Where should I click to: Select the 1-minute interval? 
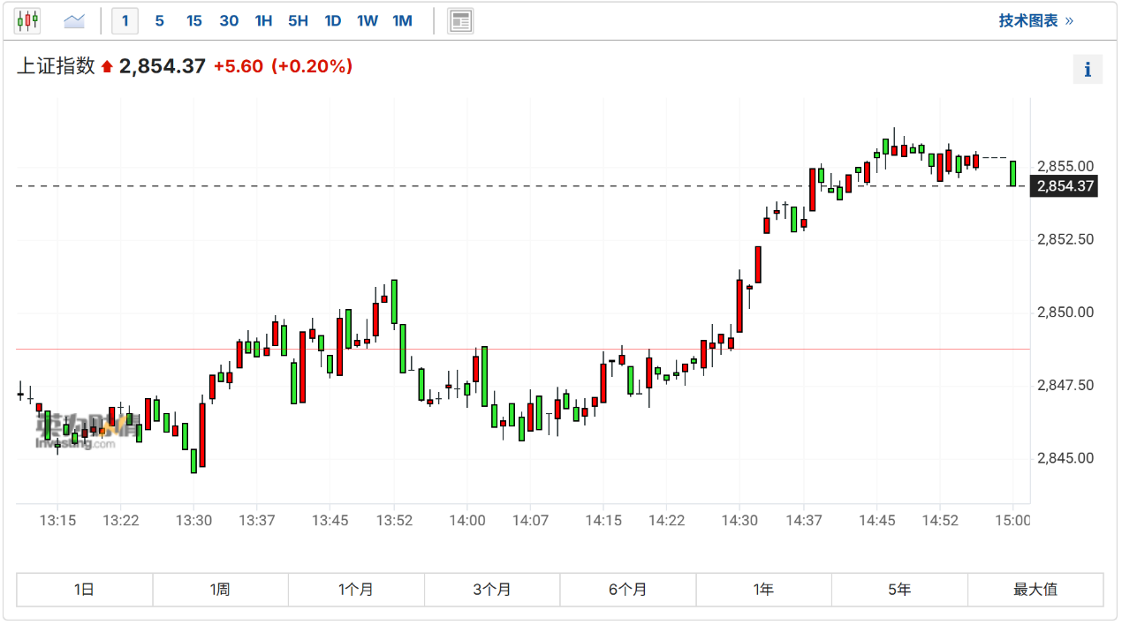pos(125,21)
